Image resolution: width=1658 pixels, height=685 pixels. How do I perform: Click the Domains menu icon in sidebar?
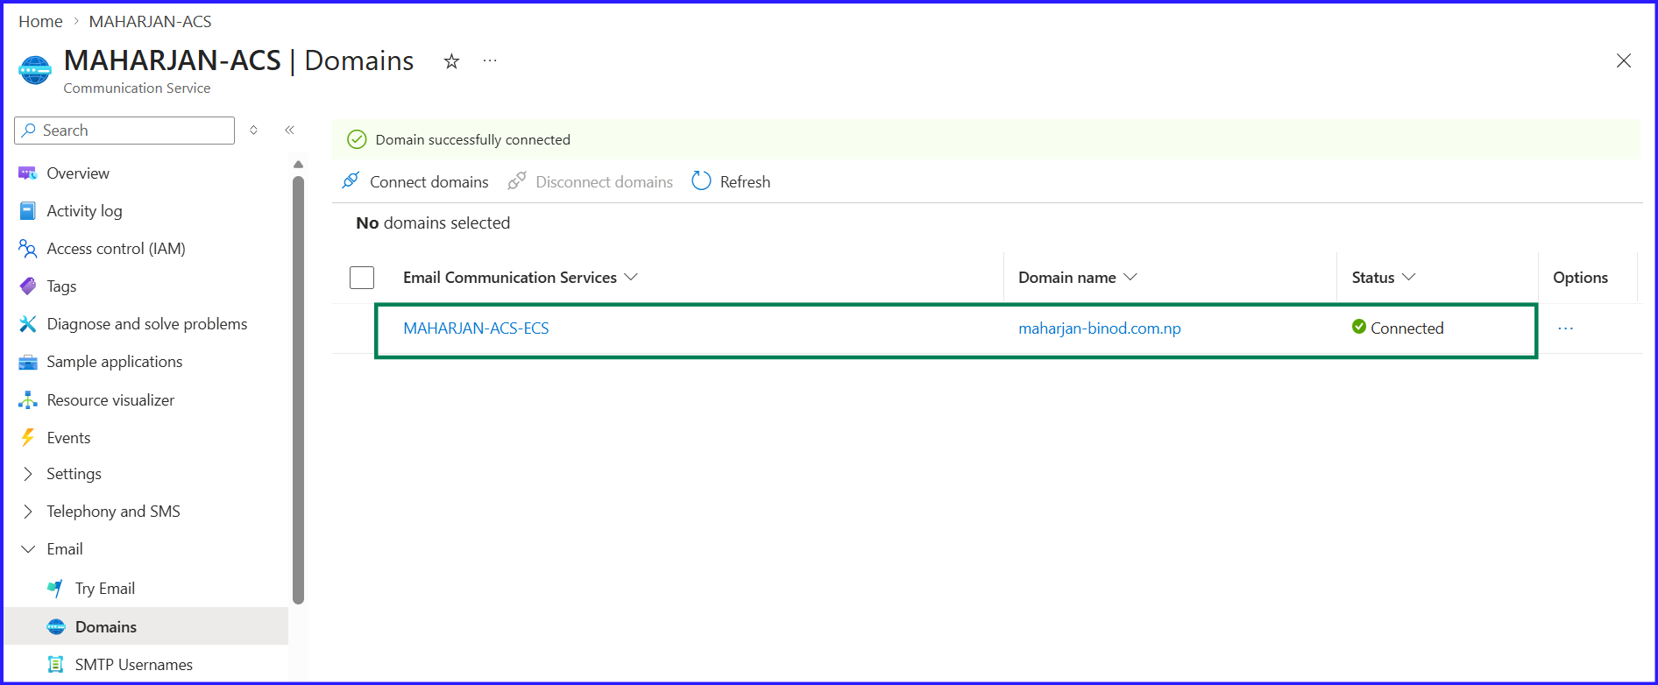[x=56, y=626]
